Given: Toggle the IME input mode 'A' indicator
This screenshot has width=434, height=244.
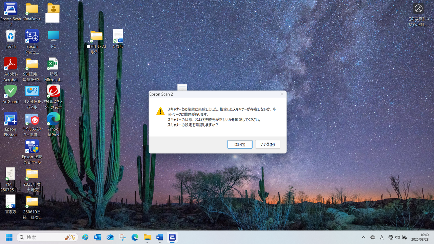Looking at the screenshot, I should point(382,237).
